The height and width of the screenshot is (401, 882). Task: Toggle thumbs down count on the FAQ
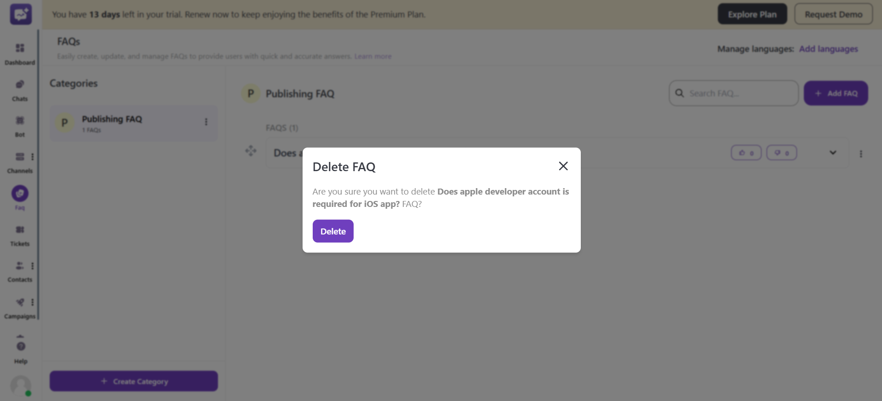pyautogui.click(x=781, y=153)
